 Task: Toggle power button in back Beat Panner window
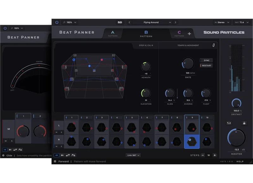click(x=5, y=28)
